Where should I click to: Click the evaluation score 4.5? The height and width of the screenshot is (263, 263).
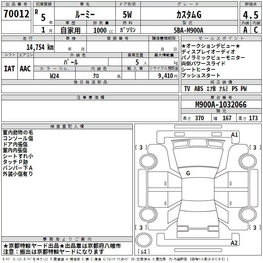[251, 15]
